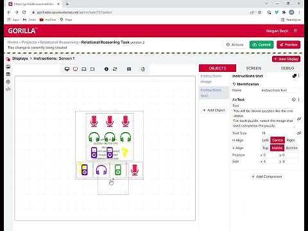Viewport: 308px width, 231px height.
Task: Reload the browser page
Action: click(24, 12)
